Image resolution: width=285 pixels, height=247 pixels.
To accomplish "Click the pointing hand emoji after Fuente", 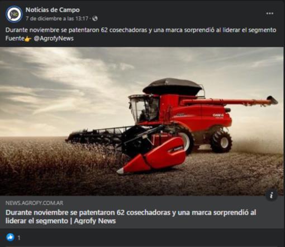I will (28, 38).
